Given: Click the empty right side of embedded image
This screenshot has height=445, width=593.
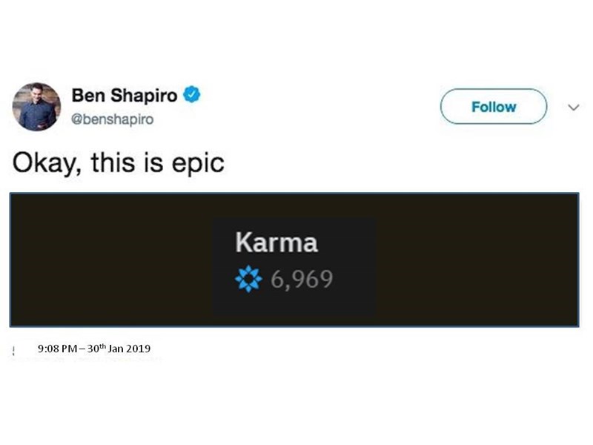Looking at the screenshot, I should click(x=474, y=260).
